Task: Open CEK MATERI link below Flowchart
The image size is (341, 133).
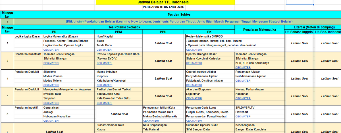Action: pyautogui.click(x=243, y=117)
